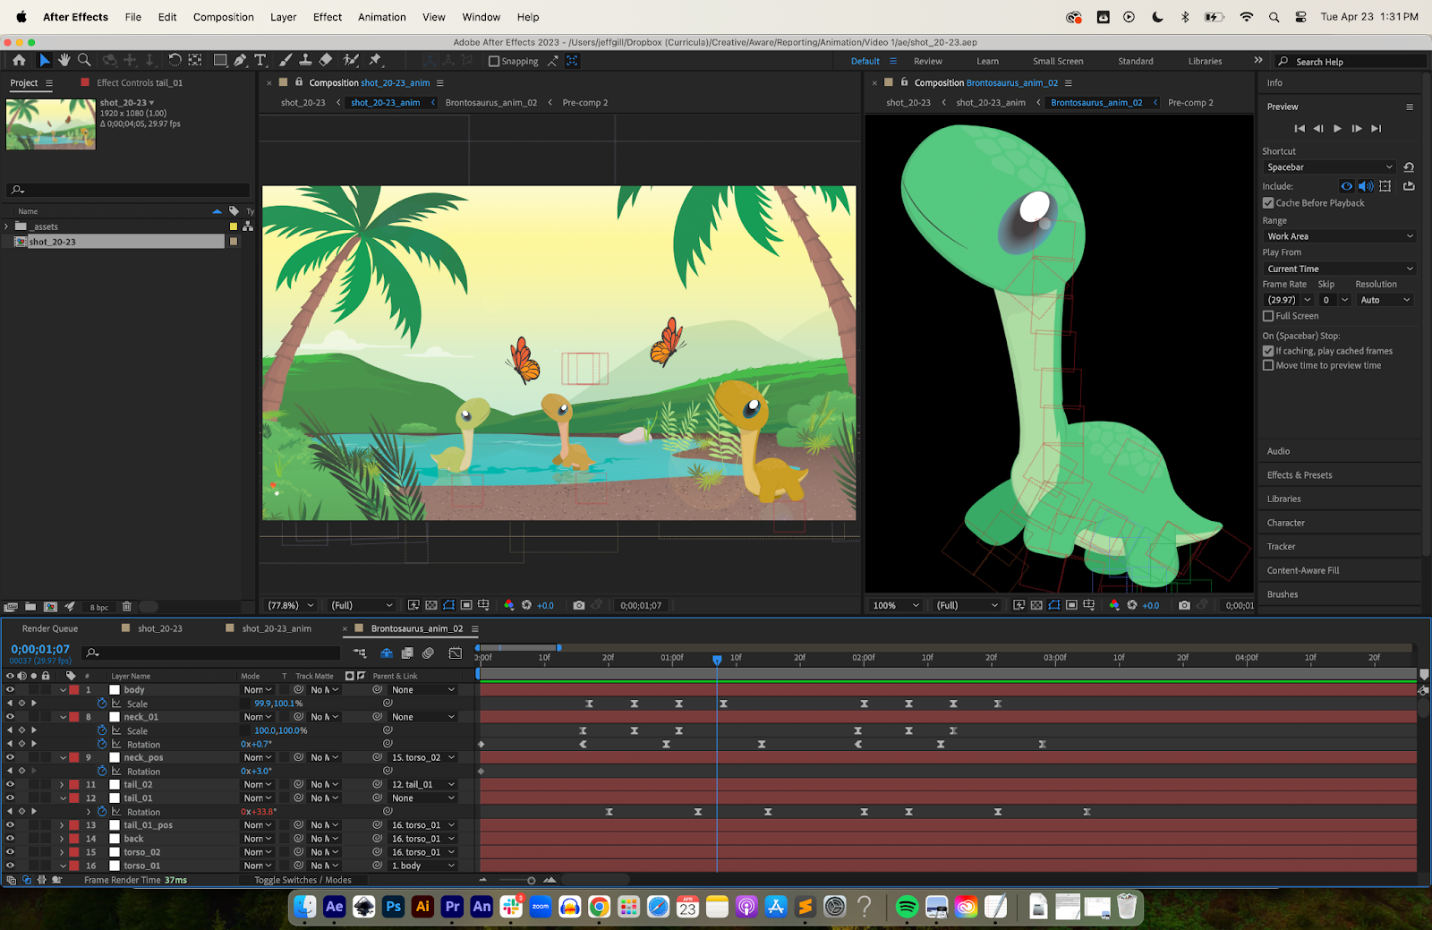The image size is (1432, 930).
Task: Uncheck Cache Before Playback
Action: [1268, 203]
